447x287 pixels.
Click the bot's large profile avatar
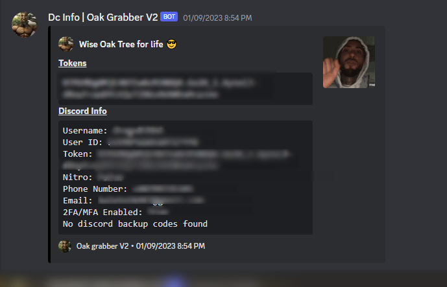click(25, 25)
